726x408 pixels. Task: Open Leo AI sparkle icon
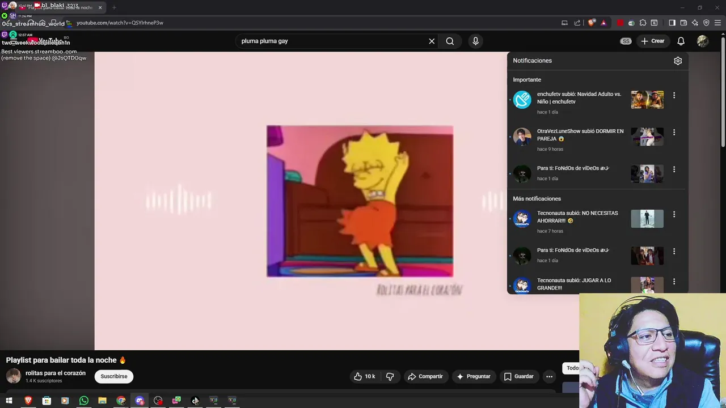pyautogui.click(x=695, y=23)
